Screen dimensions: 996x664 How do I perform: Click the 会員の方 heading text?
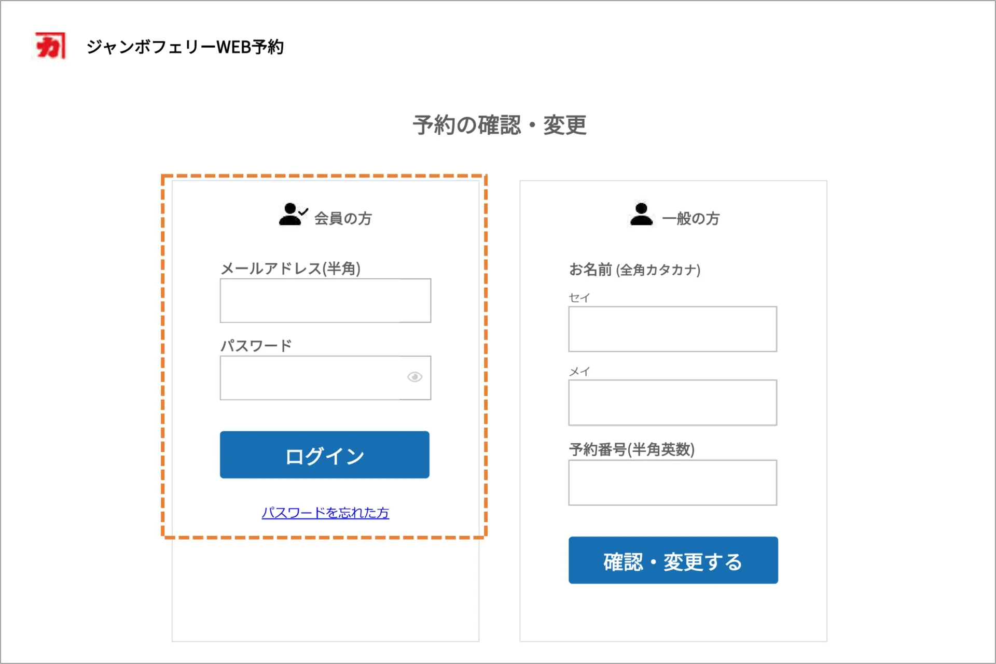point(343,218)
